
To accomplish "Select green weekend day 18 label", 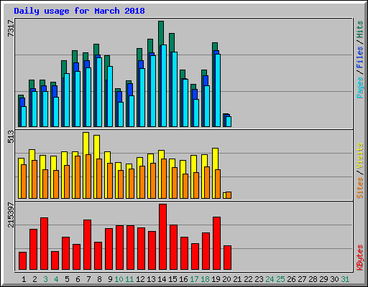I will pos(205,279).
